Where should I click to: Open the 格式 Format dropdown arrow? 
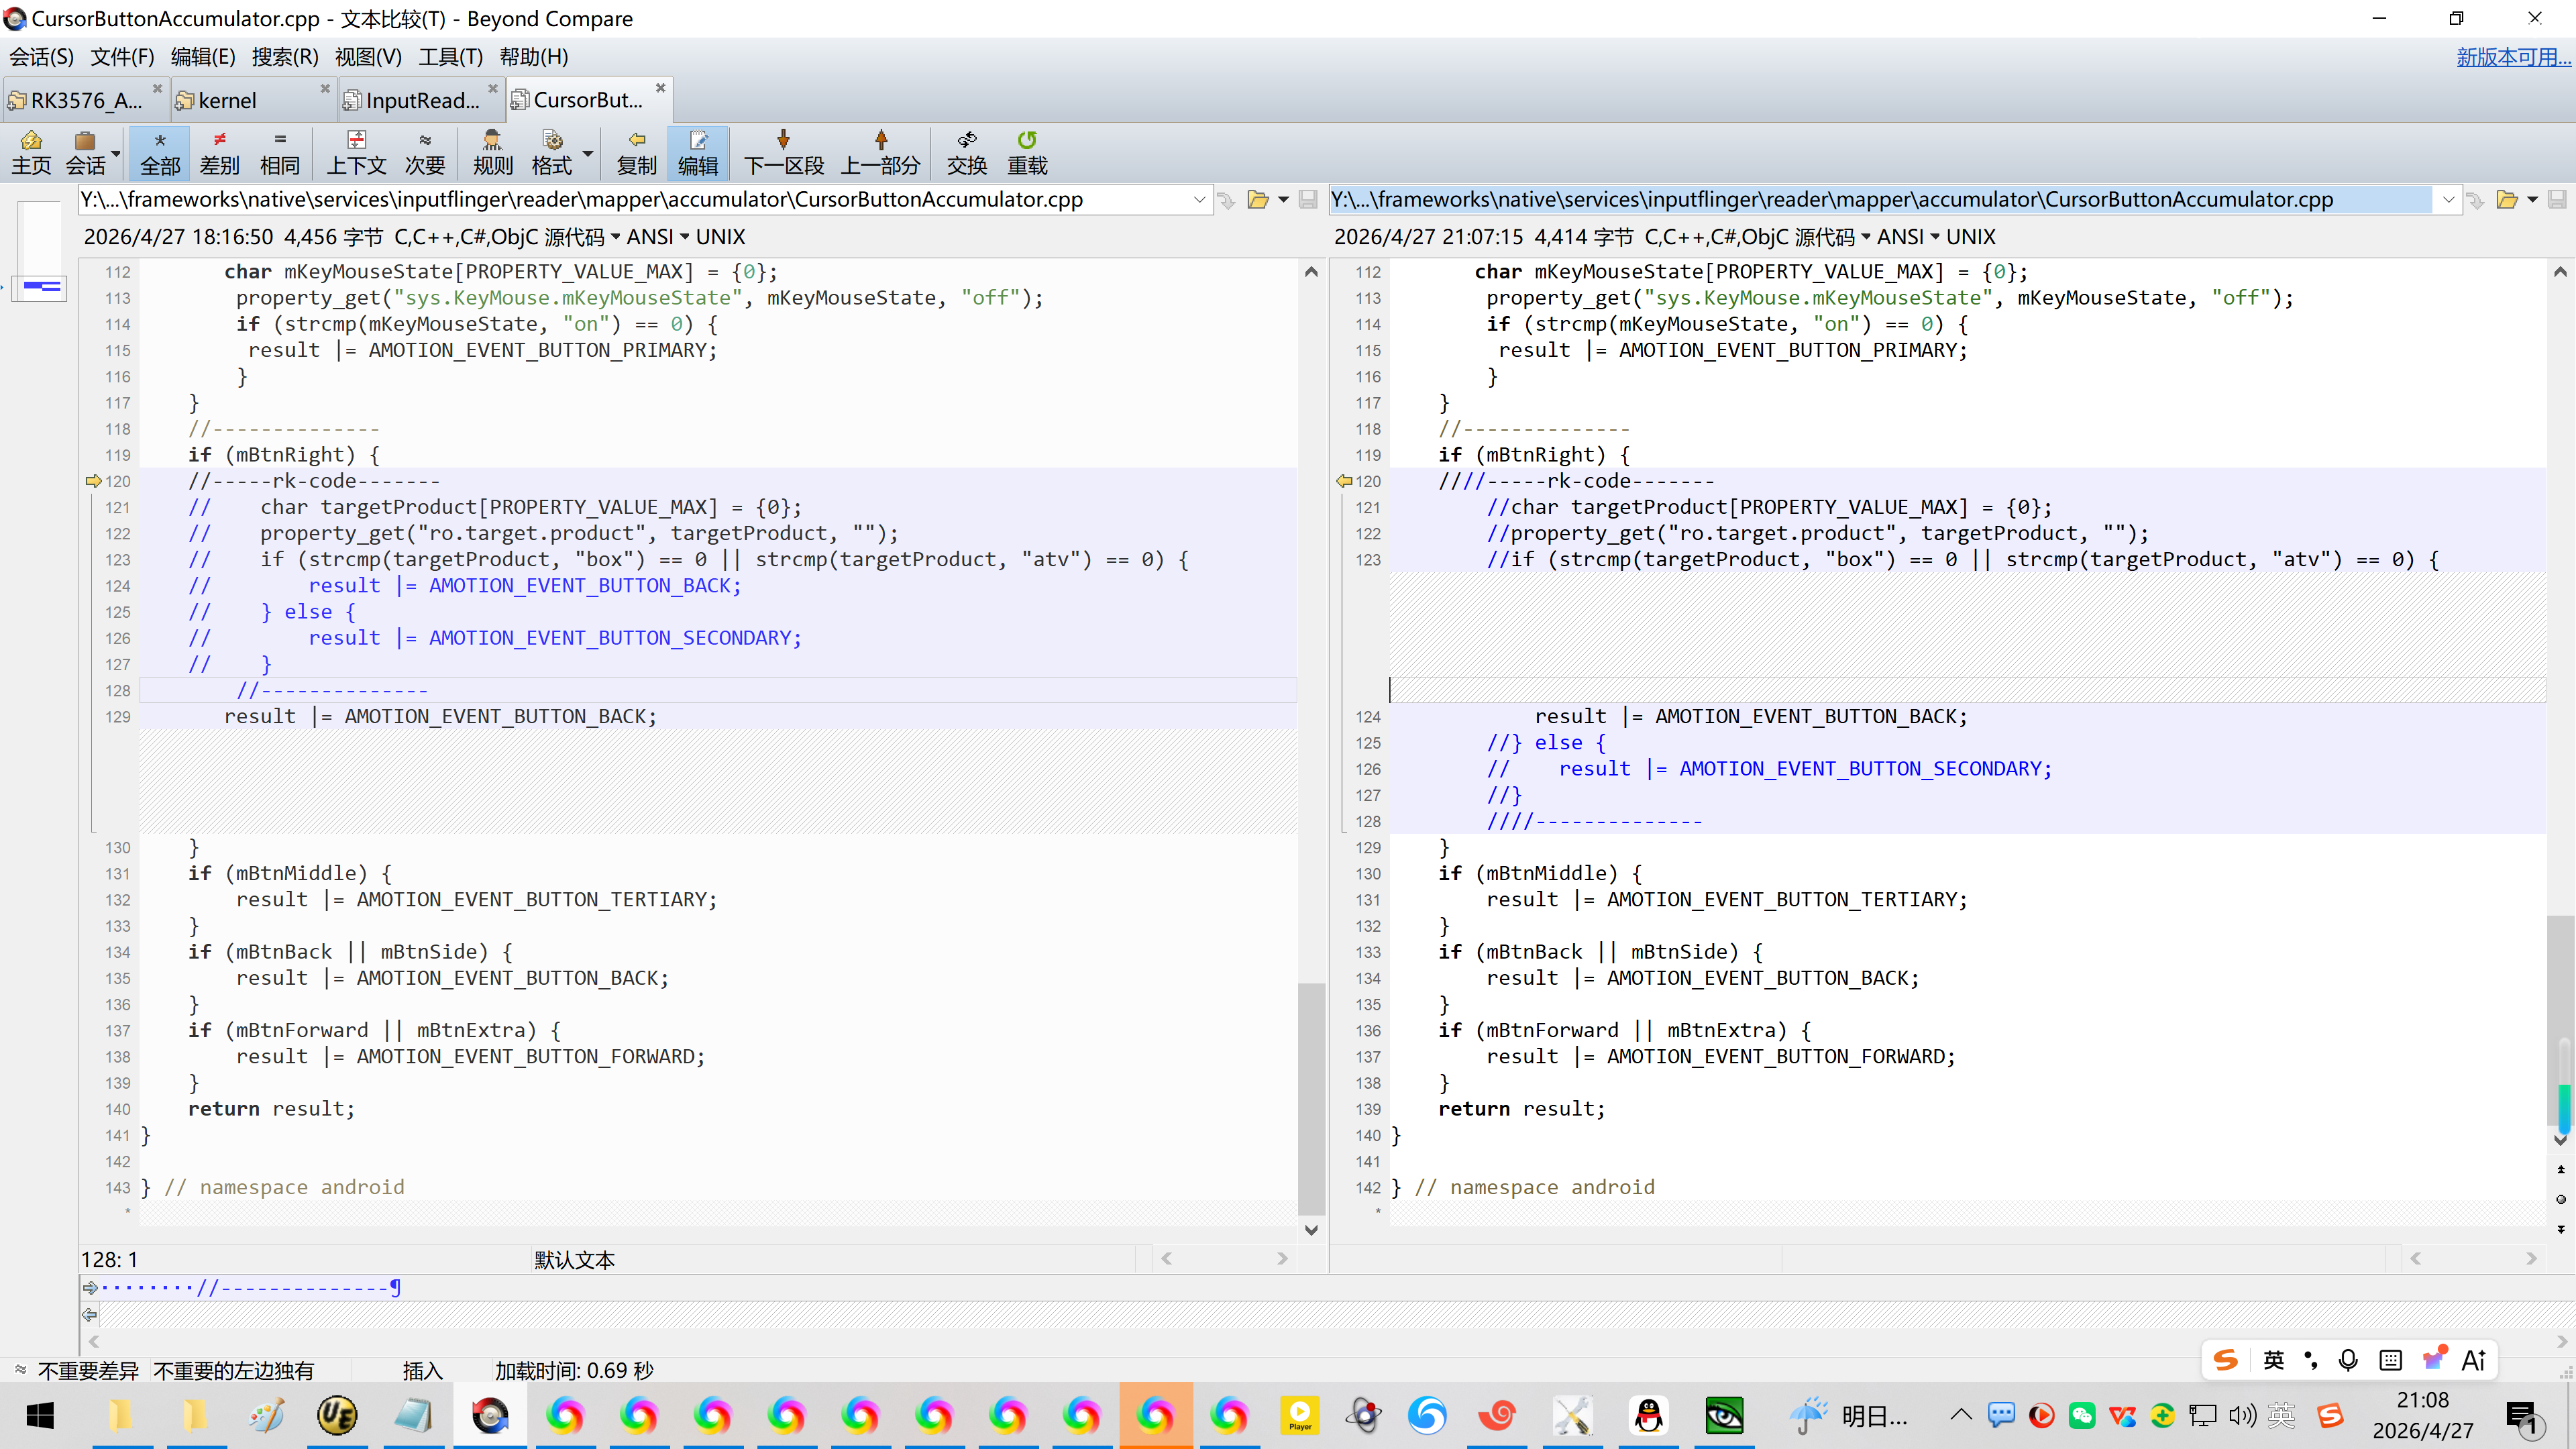(x=588, y=153)
